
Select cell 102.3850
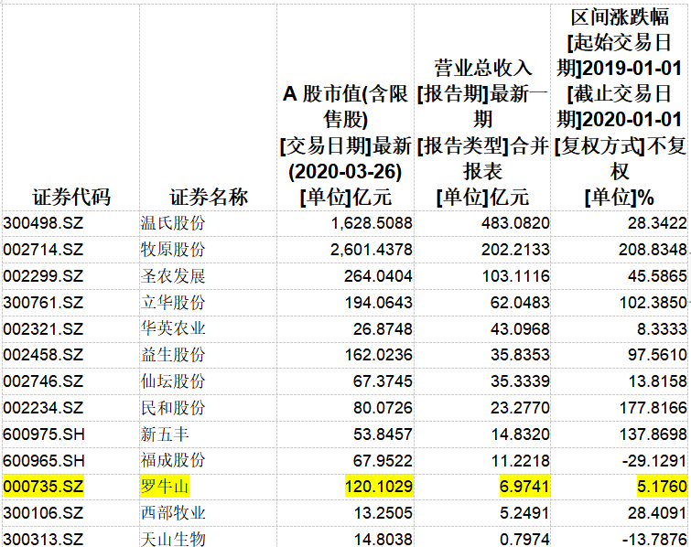pos(620,303)
